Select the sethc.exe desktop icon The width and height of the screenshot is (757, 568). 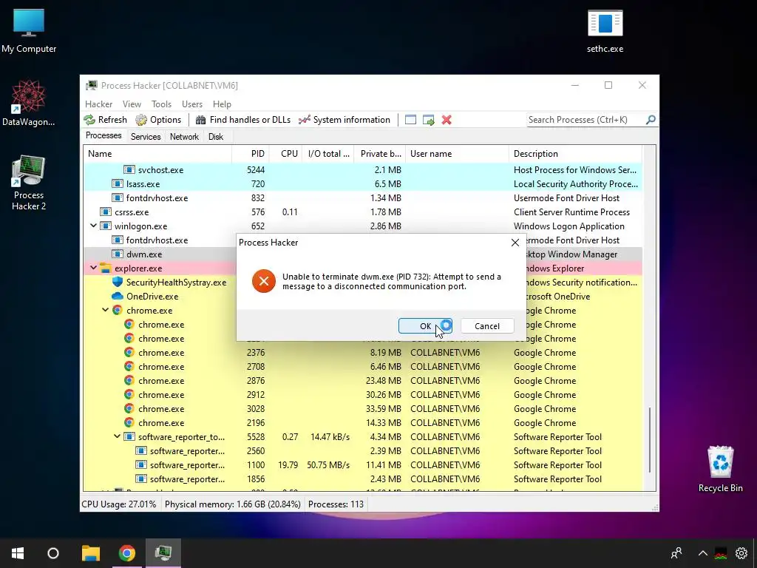click(x=605, y=31)
